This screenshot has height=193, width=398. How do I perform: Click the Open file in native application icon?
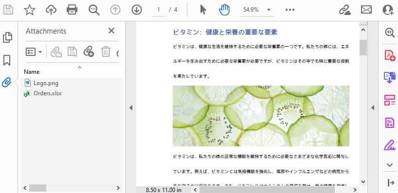[56, 52]
